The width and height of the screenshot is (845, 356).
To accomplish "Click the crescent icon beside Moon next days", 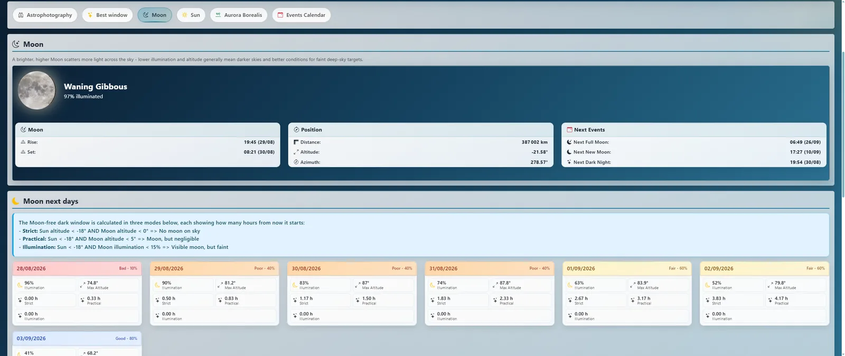I will pos(16,201).
